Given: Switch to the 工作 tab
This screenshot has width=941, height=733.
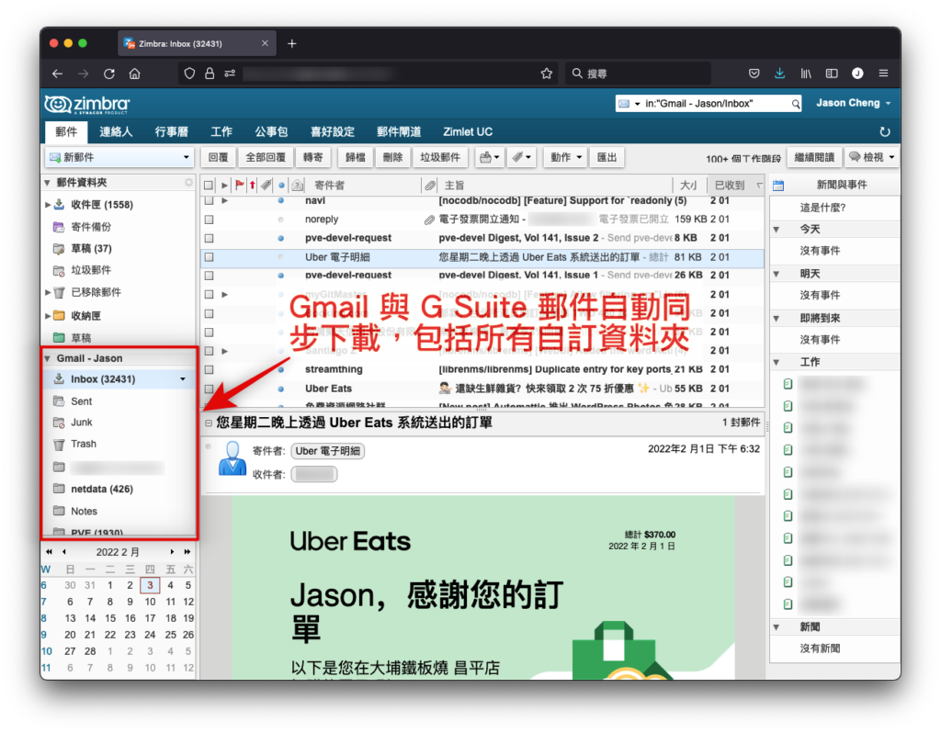Looking at the screenshot, I should click(x=221, y=132).
